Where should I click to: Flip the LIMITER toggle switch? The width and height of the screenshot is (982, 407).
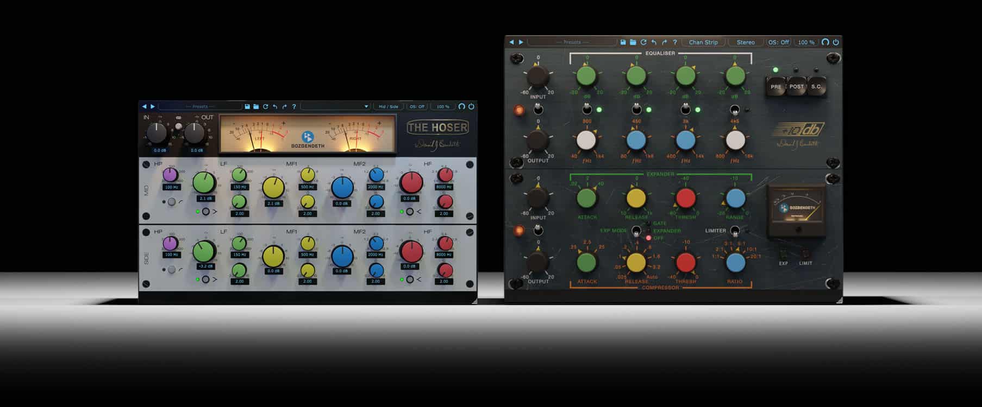pos(735,231)
